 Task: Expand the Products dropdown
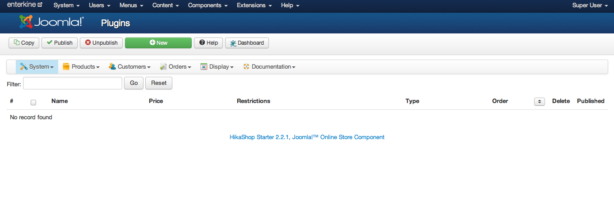pyautogui.click(x=81, y=67)
